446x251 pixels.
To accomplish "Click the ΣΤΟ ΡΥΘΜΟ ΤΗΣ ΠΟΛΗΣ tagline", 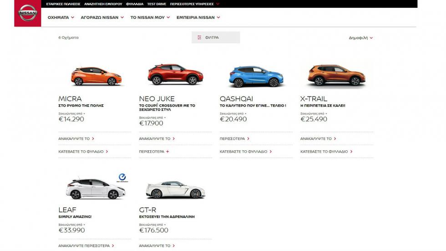I will 81,106.
